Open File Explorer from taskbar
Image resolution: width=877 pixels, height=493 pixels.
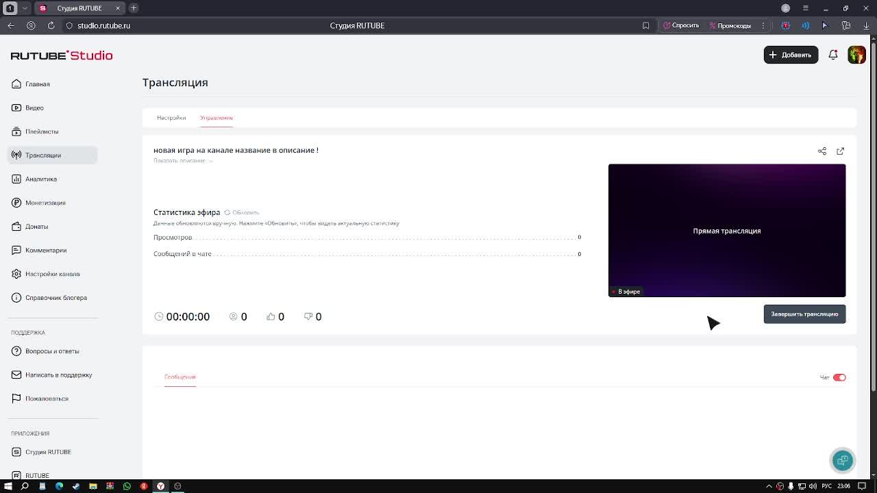point(93,486)
